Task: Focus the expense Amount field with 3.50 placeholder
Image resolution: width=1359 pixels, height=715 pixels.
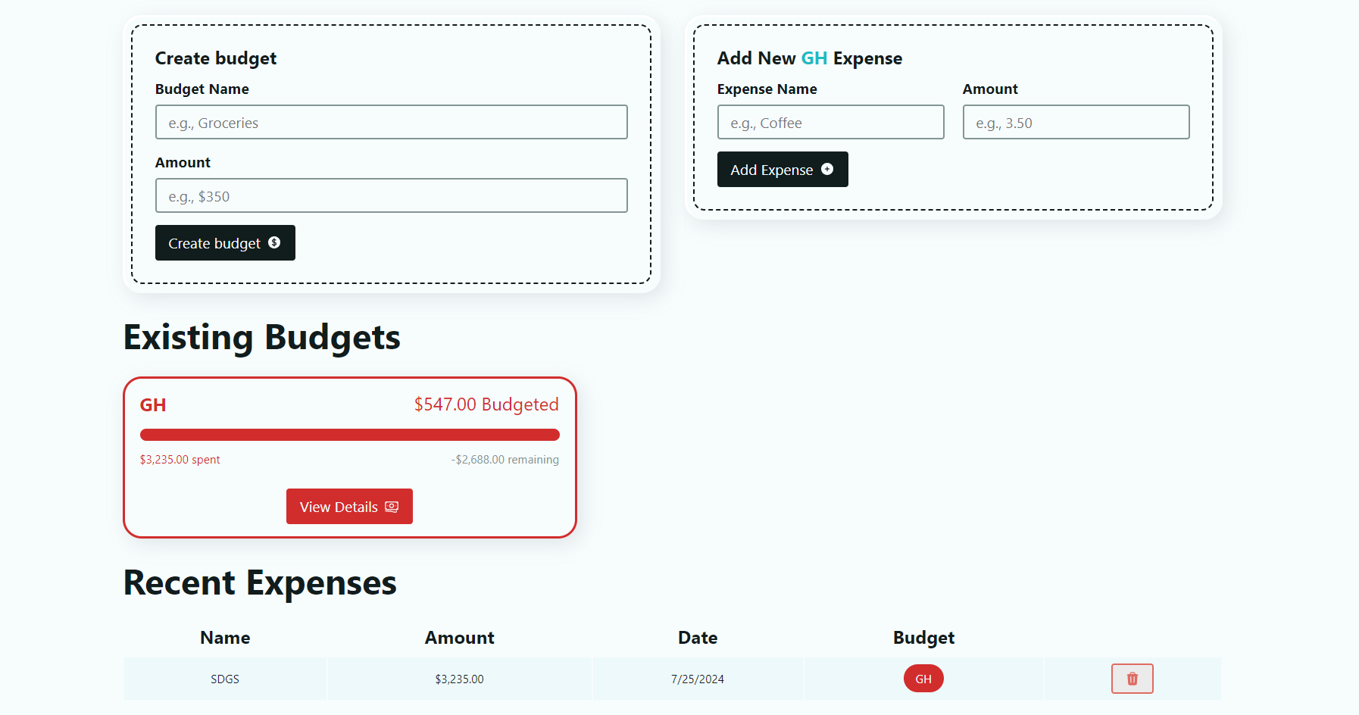Action: click(1076, 122)
